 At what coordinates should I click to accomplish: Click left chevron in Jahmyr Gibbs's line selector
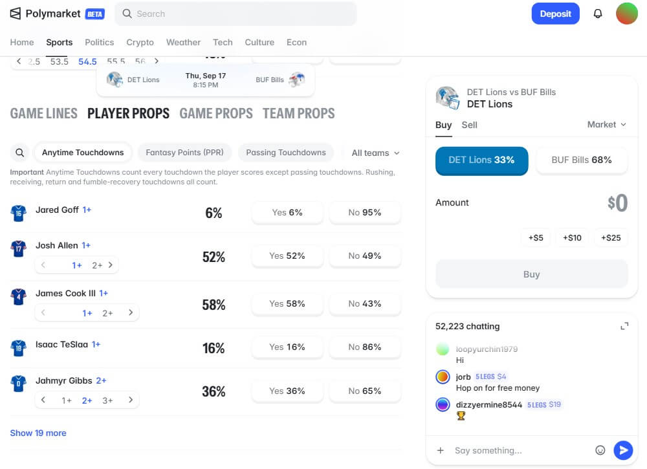point(43,400)
